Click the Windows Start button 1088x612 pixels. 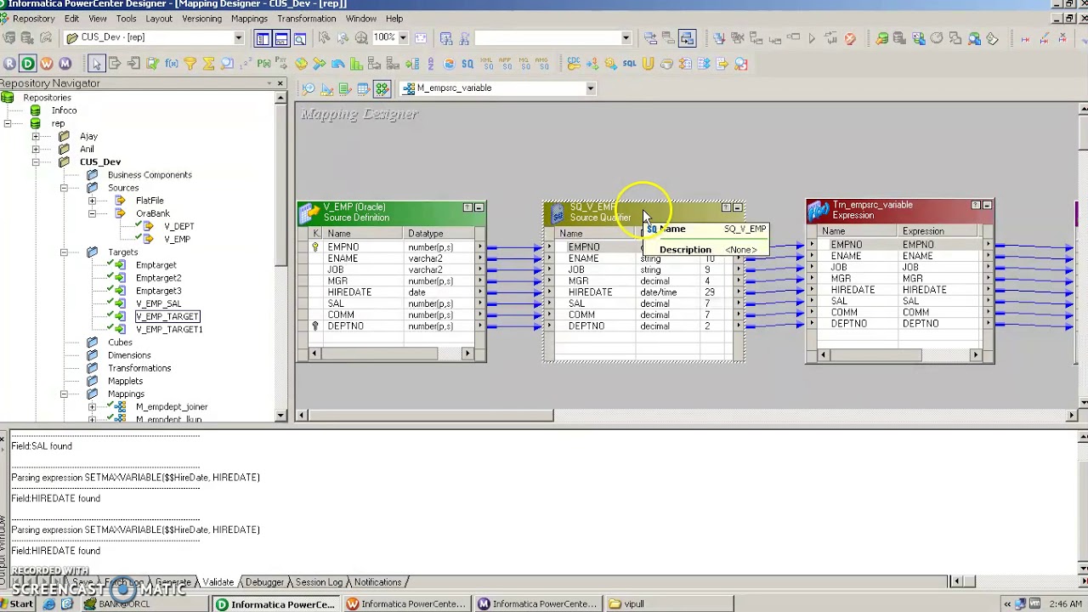click(x=16, y=604)
